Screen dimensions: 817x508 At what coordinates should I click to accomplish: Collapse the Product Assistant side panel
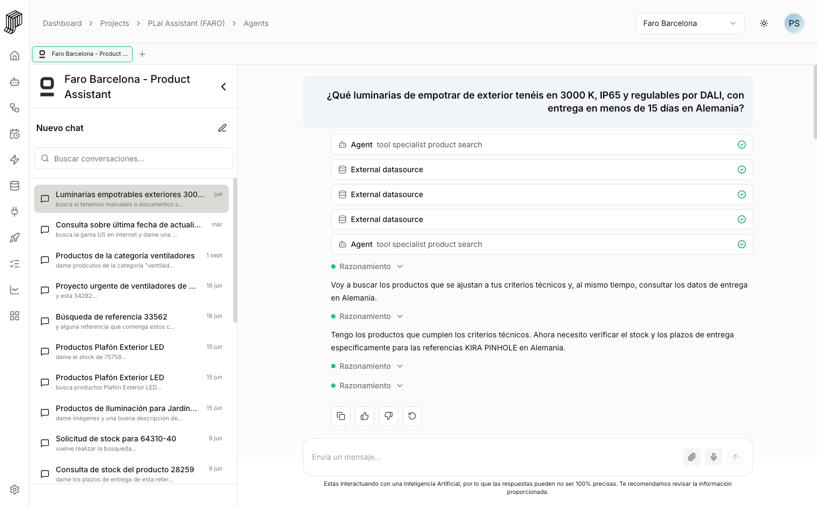pos(223,87)
